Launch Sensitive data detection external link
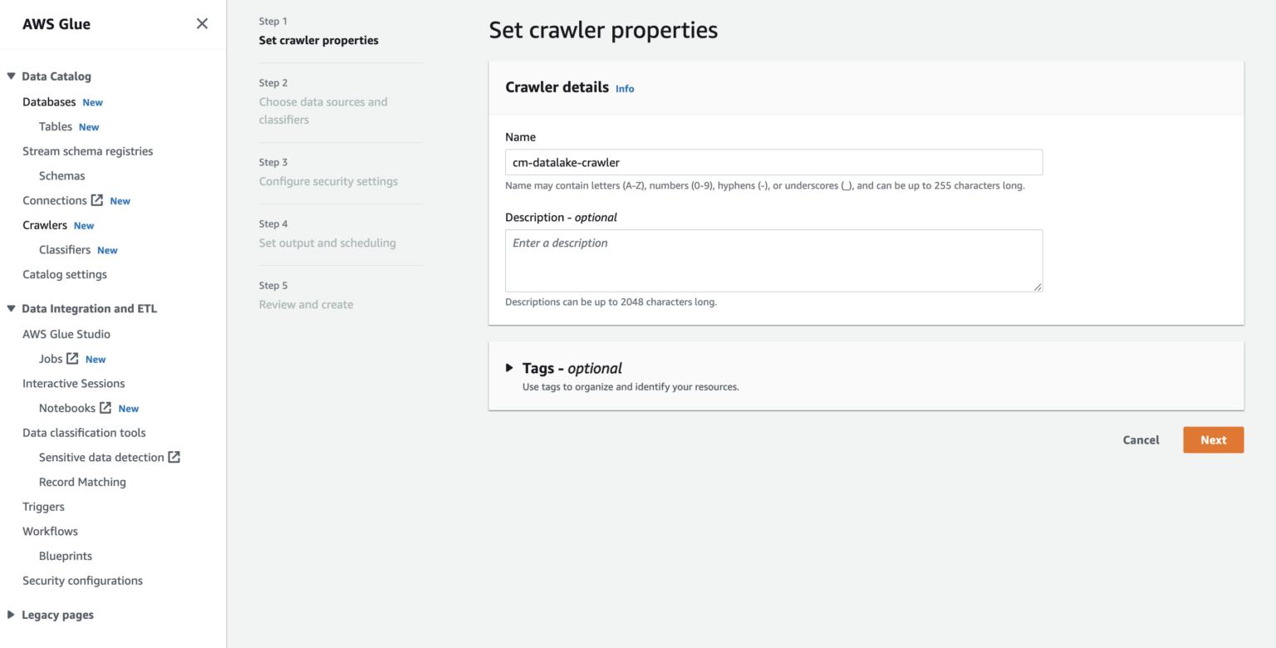 pos(174,457)
